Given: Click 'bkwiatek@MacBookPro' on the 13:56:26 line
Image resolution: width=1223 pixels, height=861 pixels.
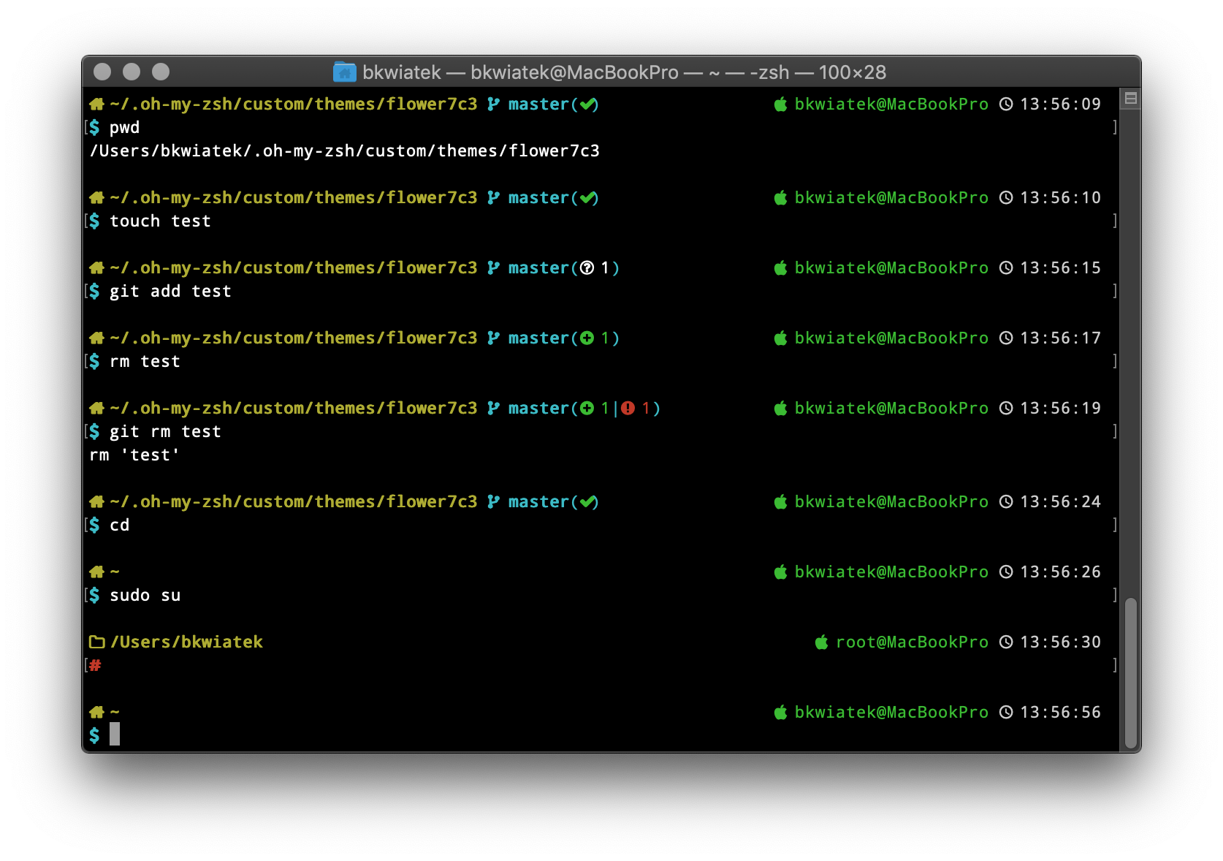Looking at the screenshot, I should [x=891, y=572].
